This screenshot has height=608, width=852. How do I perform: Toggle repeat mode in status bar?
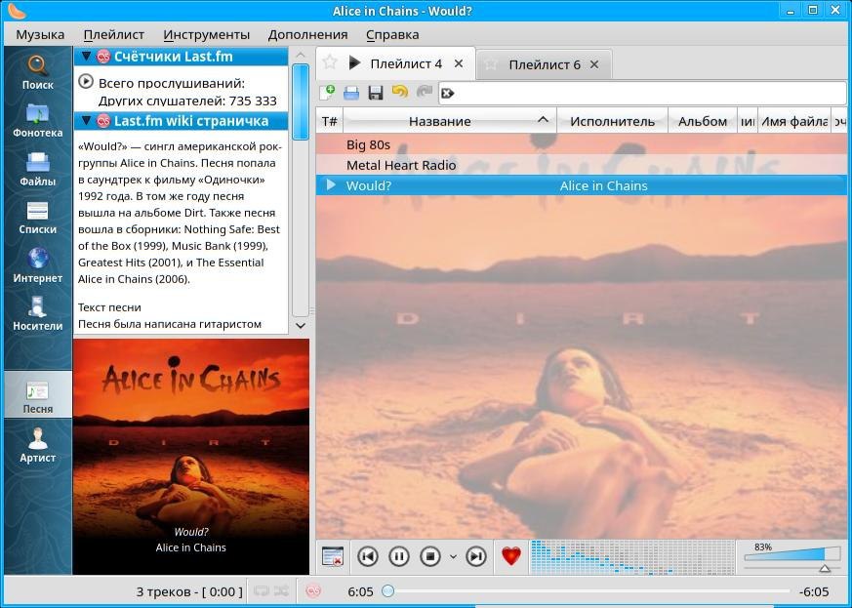click(x=262, y=590)
